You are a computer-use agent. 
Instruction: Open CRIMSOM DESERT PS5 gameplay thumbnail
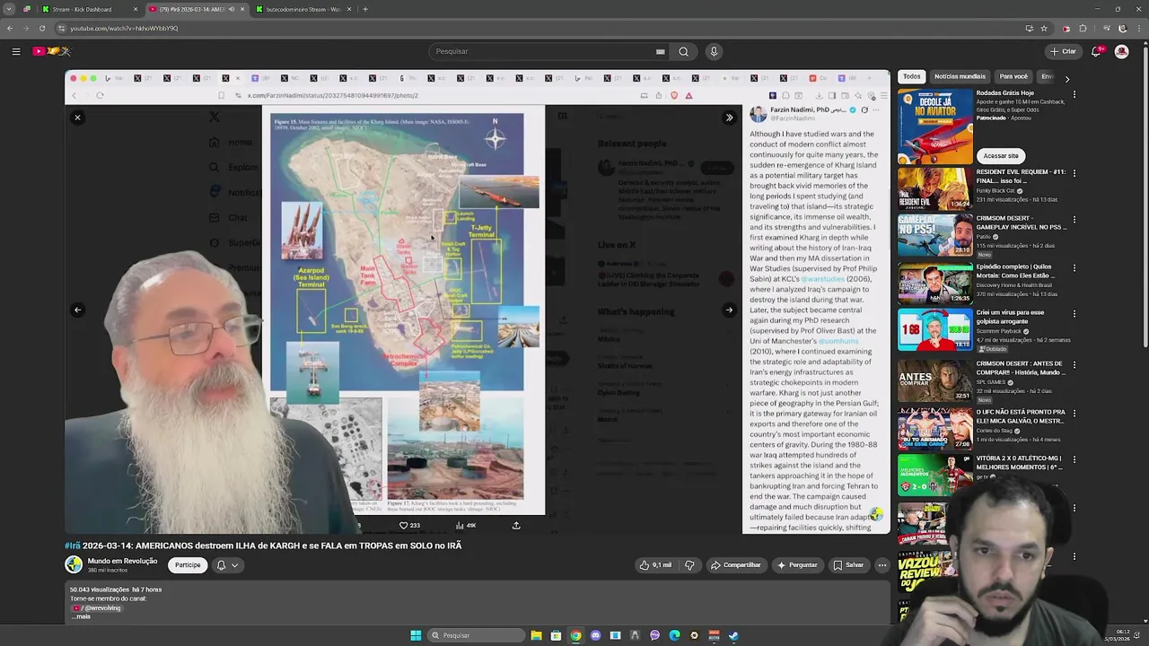click(934, 236)
